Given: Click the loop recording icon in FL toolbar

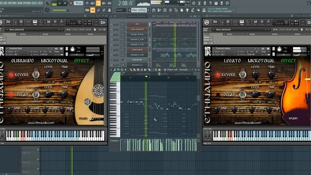Looking at the screenshot, I should tap(109, 3).
